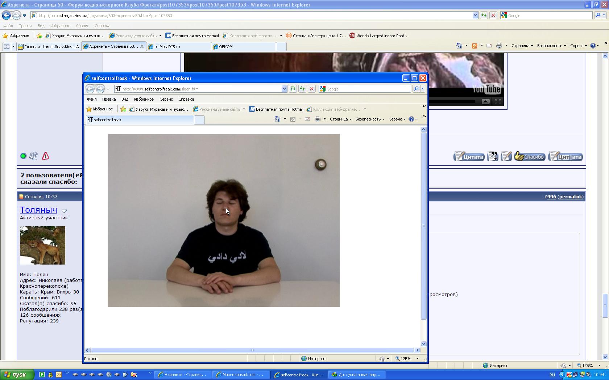The height and width of the screenshot is (380, 609).
Task: Open the Толяныч user profile link
Action: point(38,210)
